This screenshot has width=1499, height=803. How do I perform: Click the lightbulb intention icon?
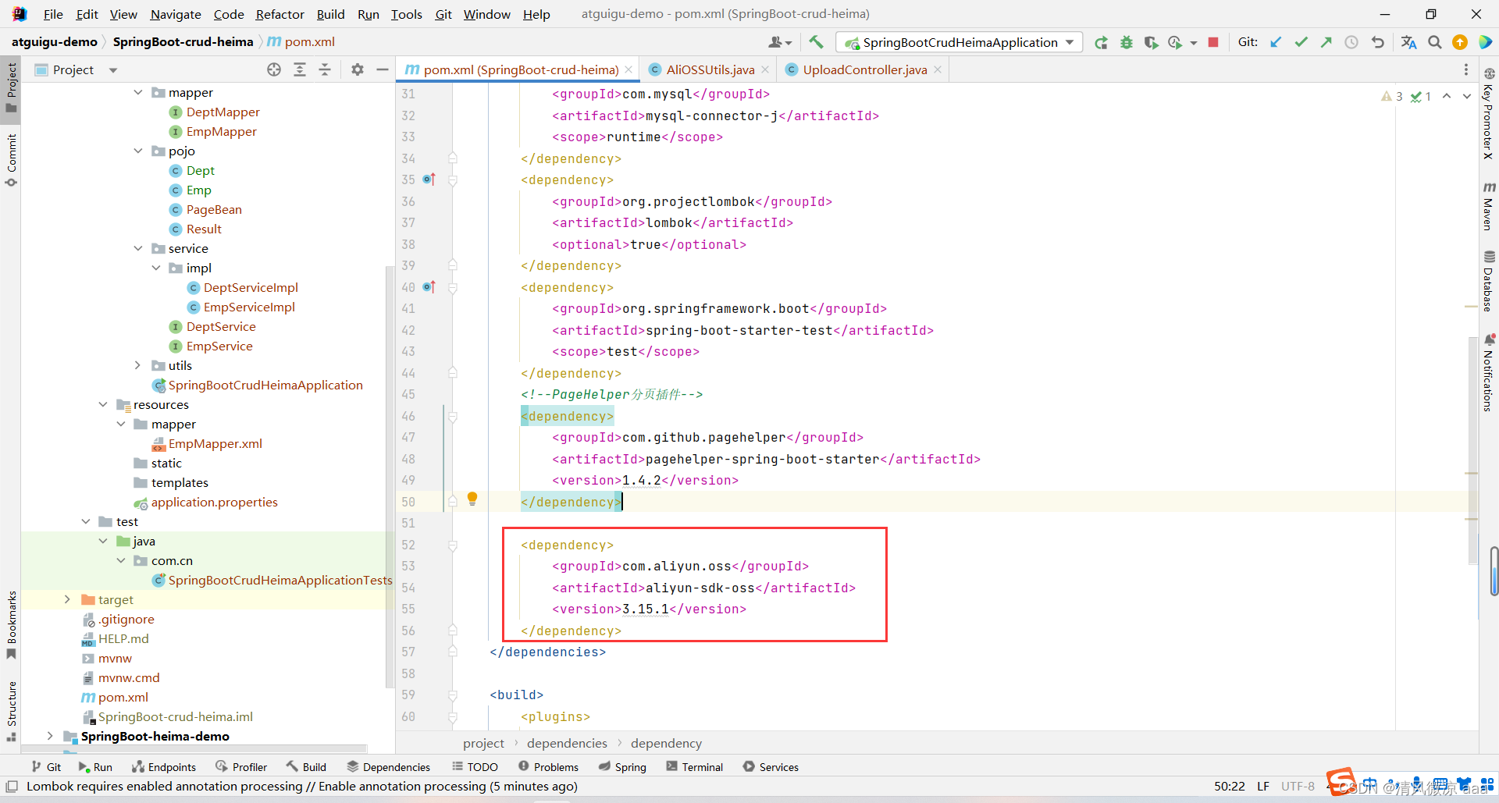pos(472,499)
